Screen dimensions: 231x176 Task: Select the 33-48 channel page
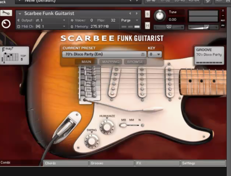point(180,1)
